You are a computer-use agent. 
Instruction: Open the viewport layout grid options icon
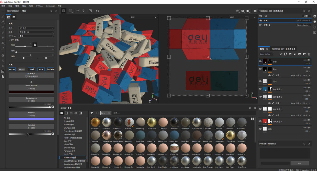71,11
